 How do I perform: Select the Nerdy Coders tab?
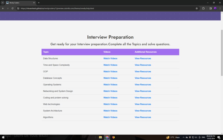(20, 3)
